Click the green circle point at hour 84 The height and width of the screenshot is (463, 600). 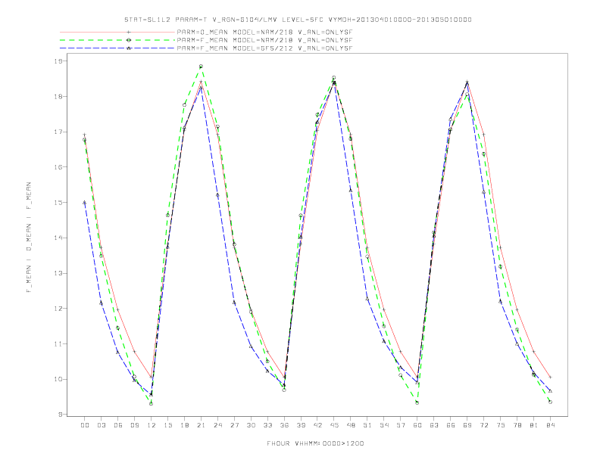pyautogui.click(x=550, y=402)
